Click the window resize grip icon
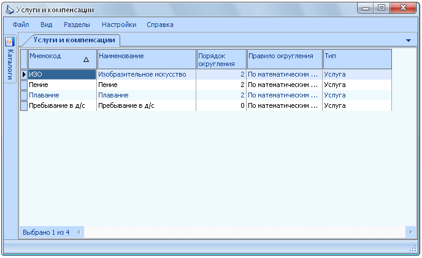This screenshot has height=258, width=422. pos(413,249)
